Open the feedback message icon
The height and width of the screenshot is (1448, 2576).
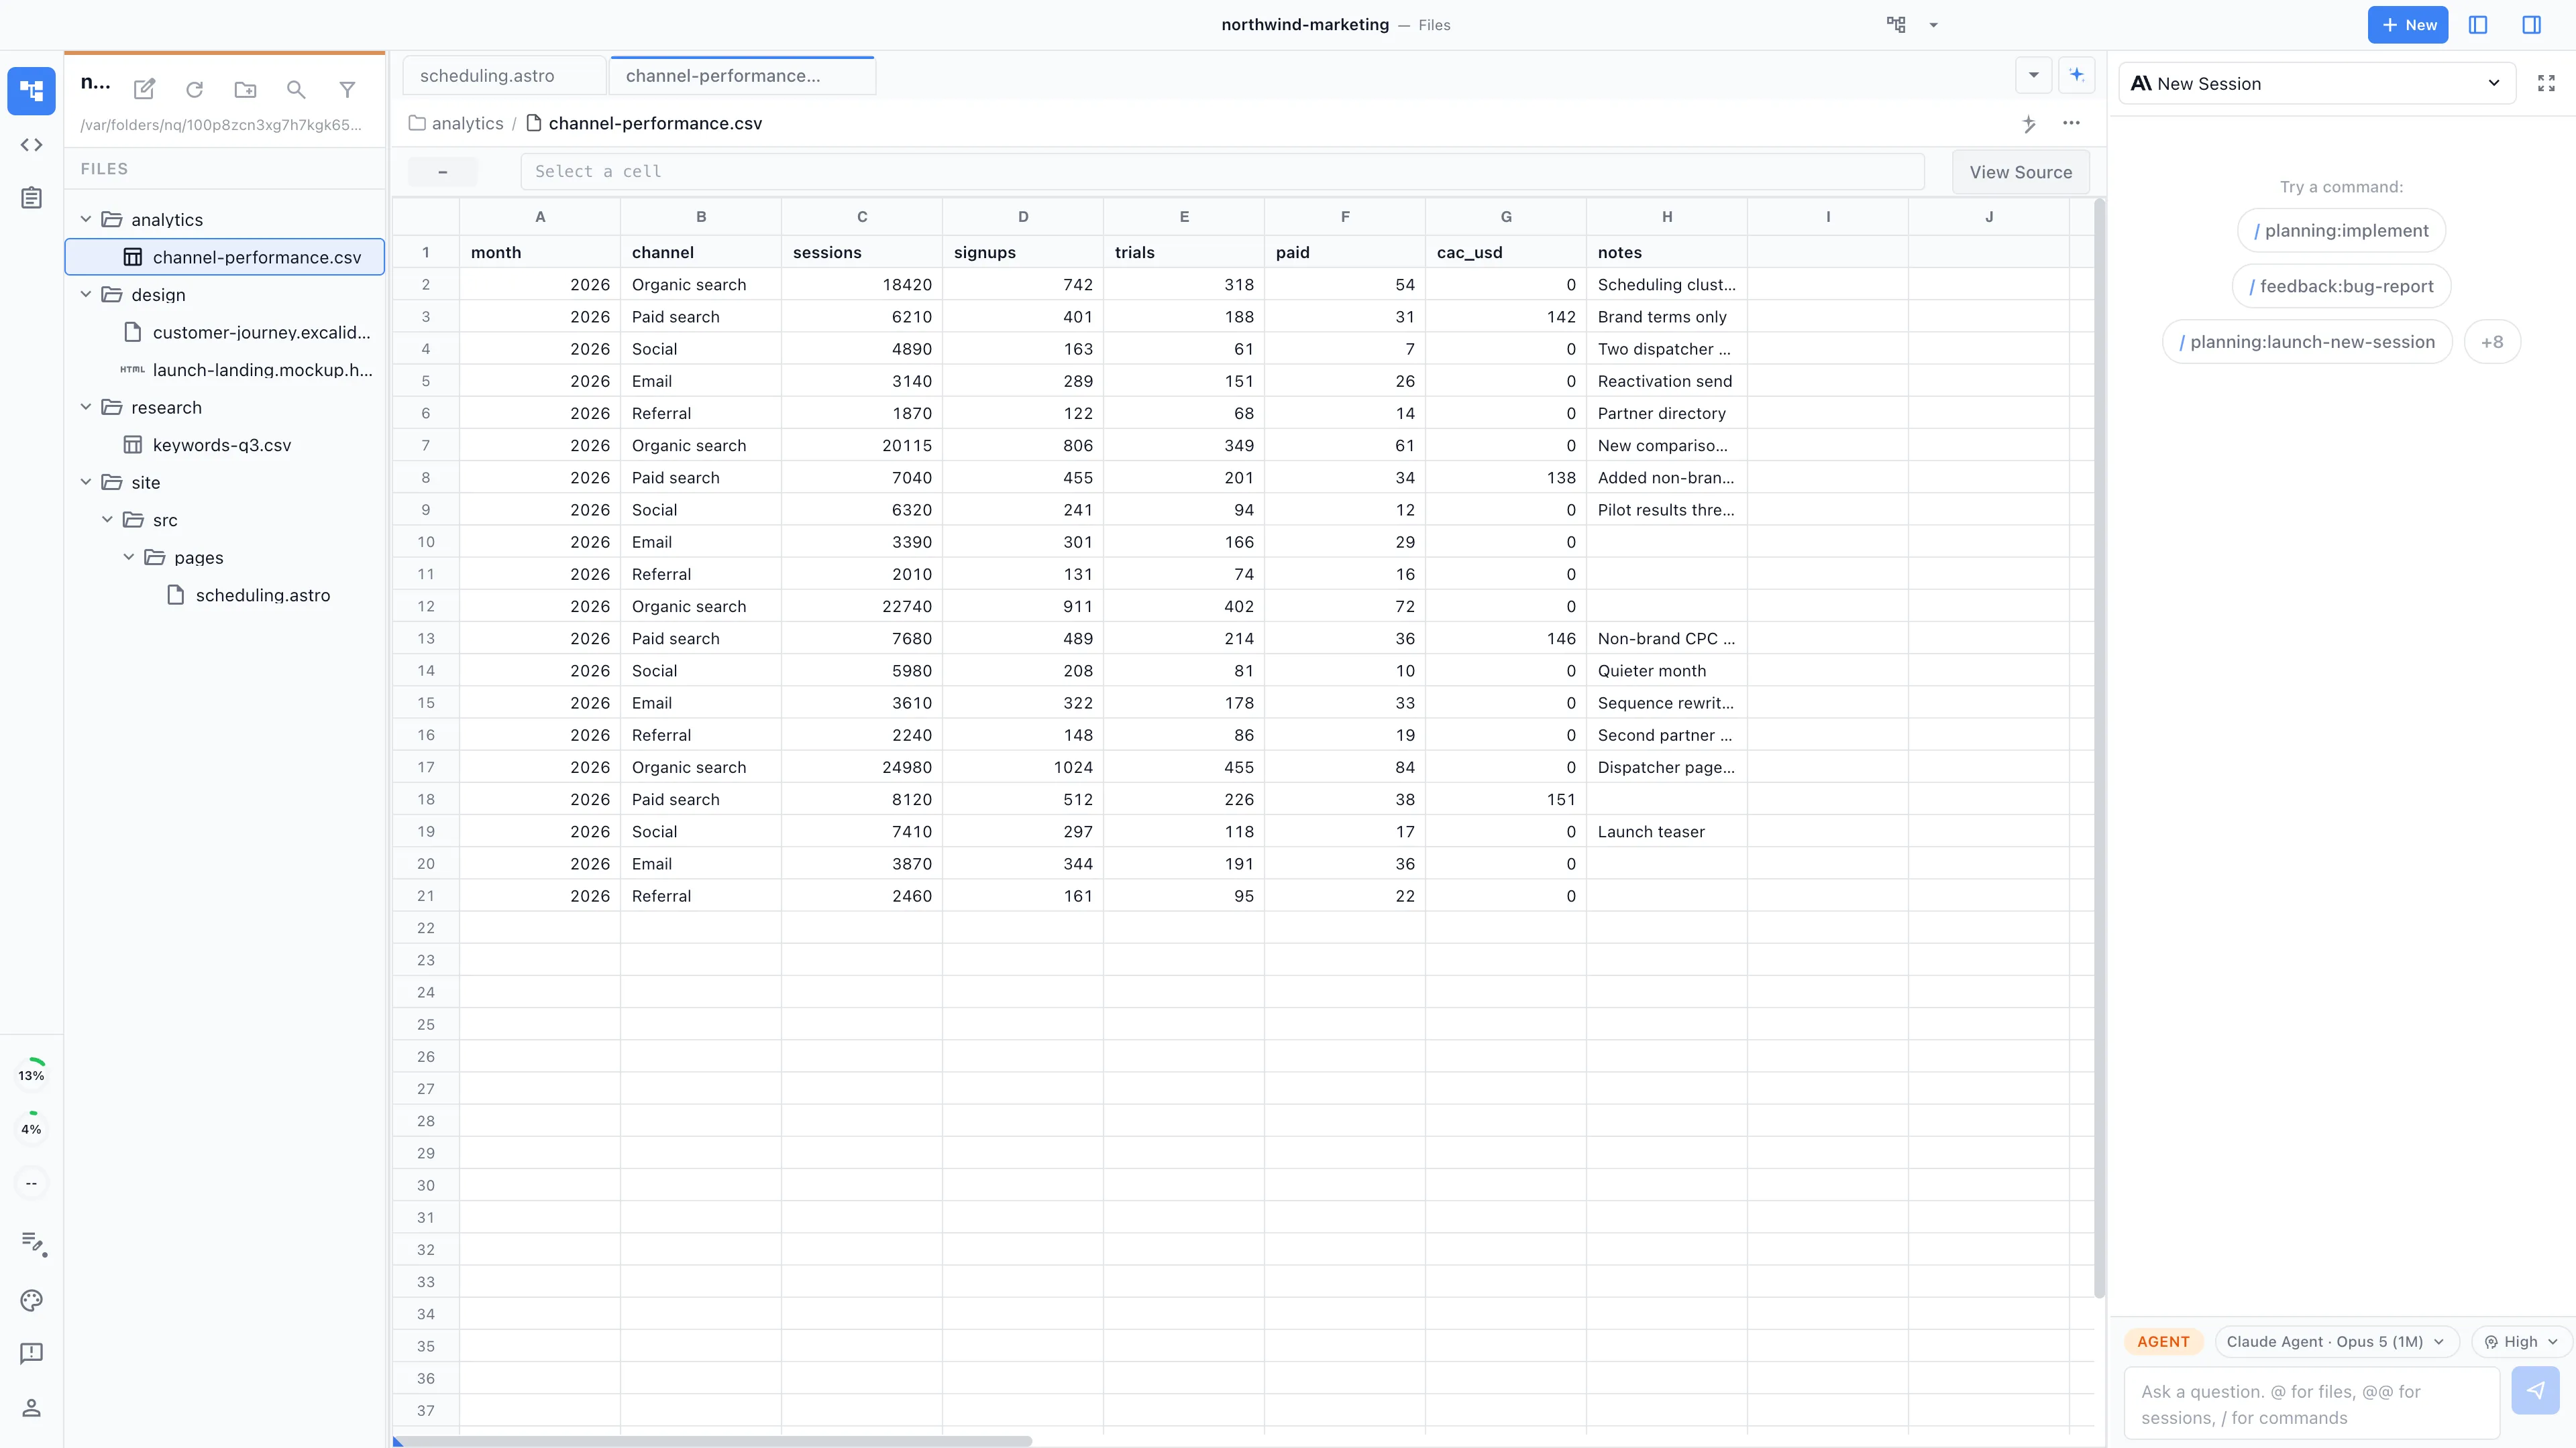tap(31, 1353)
